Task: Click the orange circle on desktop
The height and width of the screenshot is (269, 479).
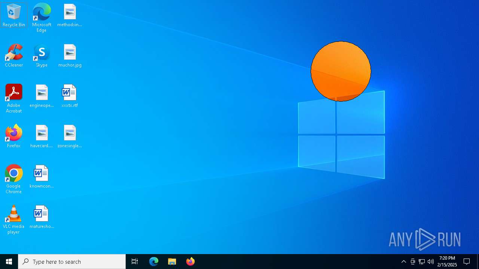Action: tap(341, 71)
